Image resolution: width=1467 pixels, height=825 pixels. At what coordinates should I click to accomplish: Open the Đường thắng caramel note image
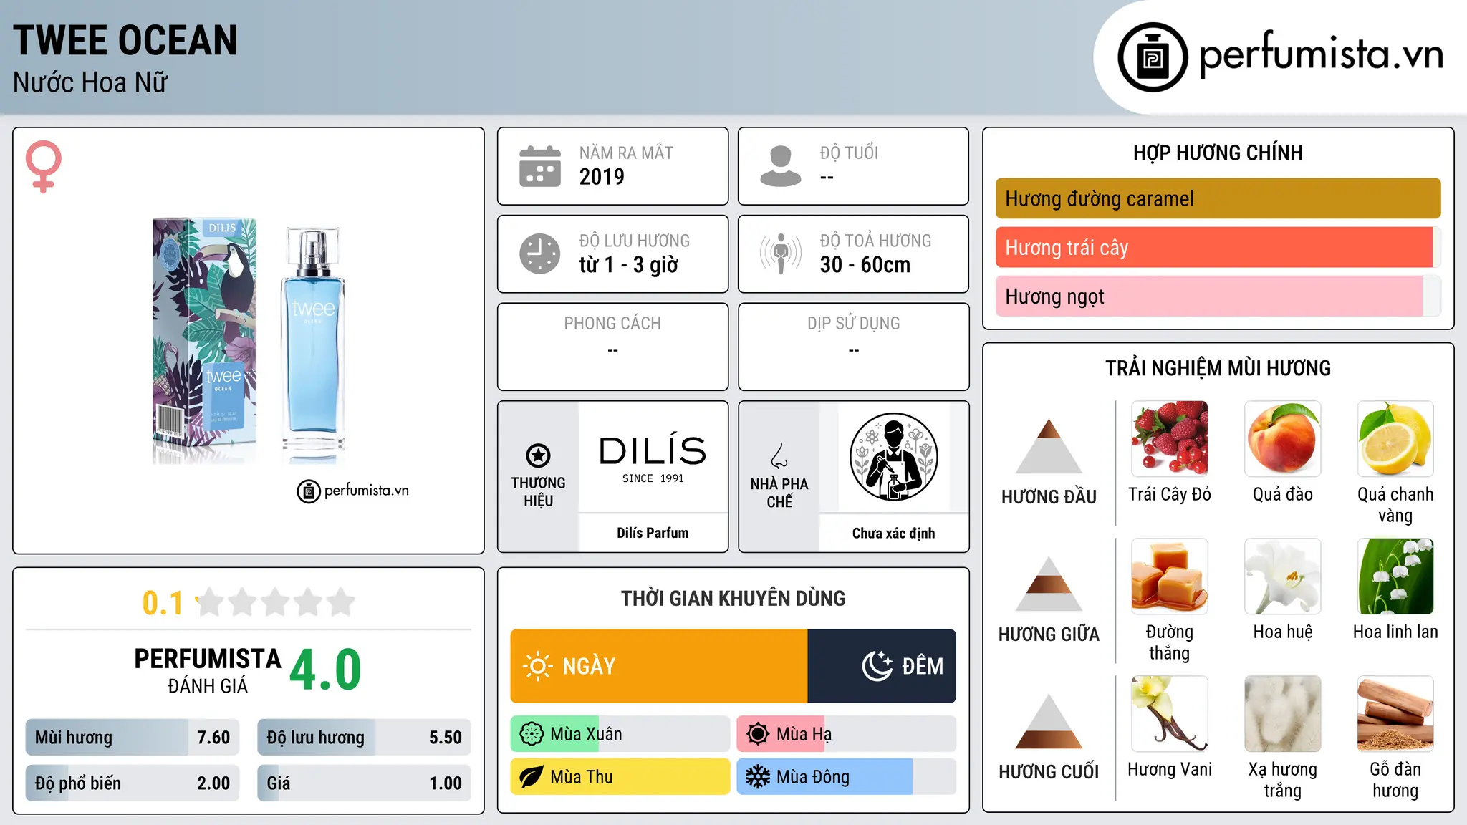[x=1170, y=576]
